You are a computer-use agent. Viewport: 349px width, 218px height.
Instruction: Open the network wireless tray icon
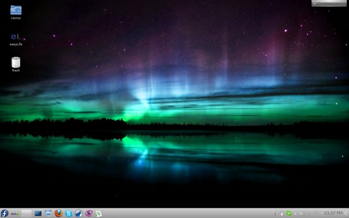point(315,214)
